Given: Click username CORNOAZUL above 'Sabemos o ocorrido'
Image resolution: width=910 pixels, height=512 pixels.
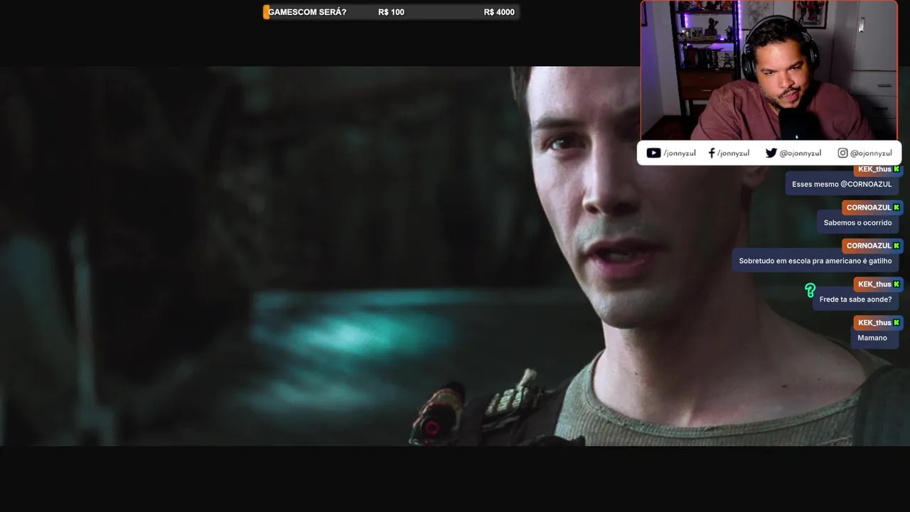Looking at the screenshot, I should click(869, 208).
